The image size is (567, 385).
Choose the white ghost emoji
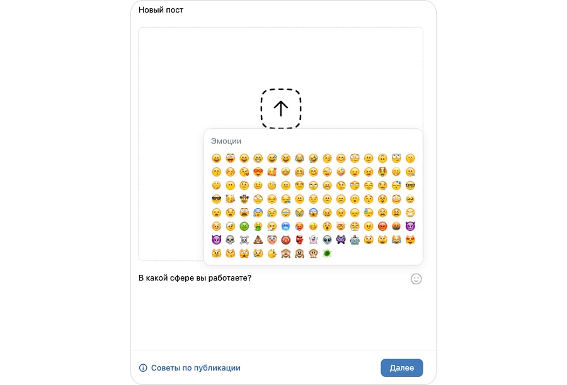click(x=314, y=240)
